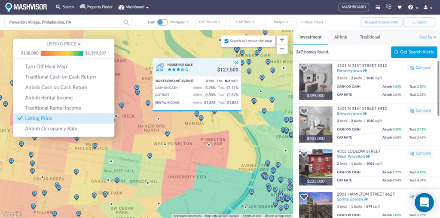Open the chat support bubble
This screenshot has height=218, width=440.
pyautogui.click(x=424, y=202)
